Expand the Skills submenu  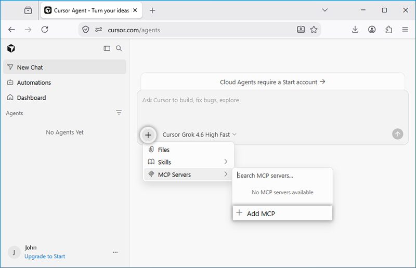pyautogui.click(x=189, y=162)
